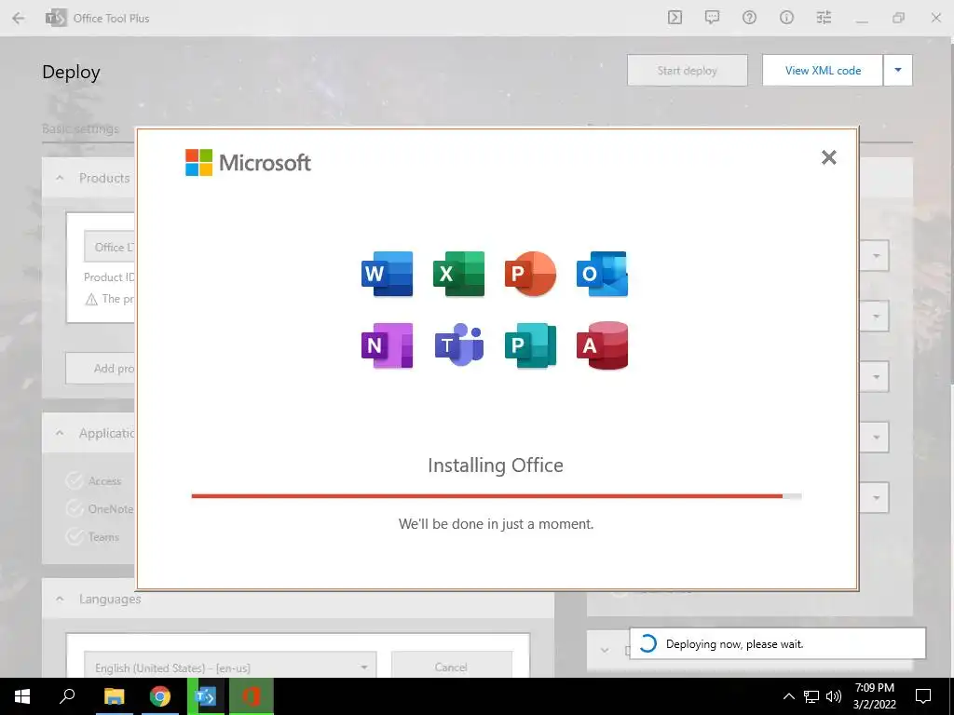Open the command box icon in title bar
The height and width of the screenshot is (715, 954).
(x=675, y=18)
